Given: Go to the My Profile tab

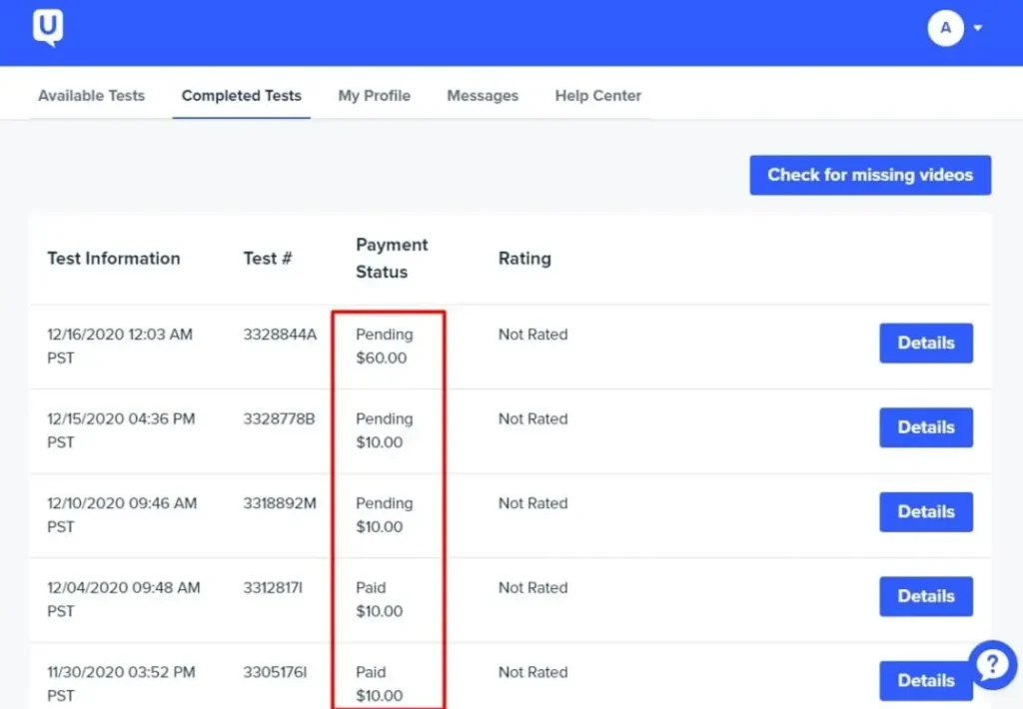Looking at the screenshot, I should click(x=375, y=96).
